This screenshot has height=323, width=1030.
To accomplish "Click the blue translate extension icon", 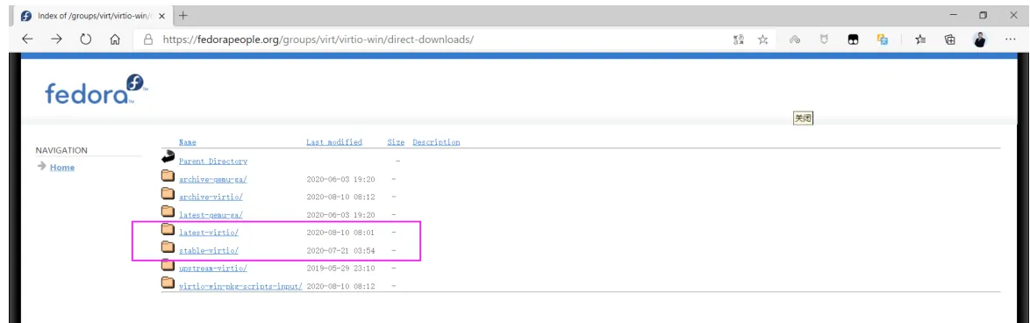I will point(883,39).
